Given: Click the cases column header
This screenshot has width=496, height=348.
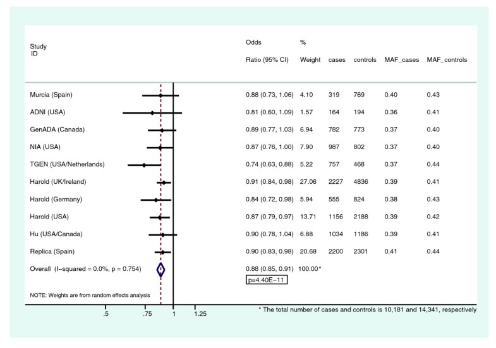Looking at the screenshot, I should [x=337, y=60].
